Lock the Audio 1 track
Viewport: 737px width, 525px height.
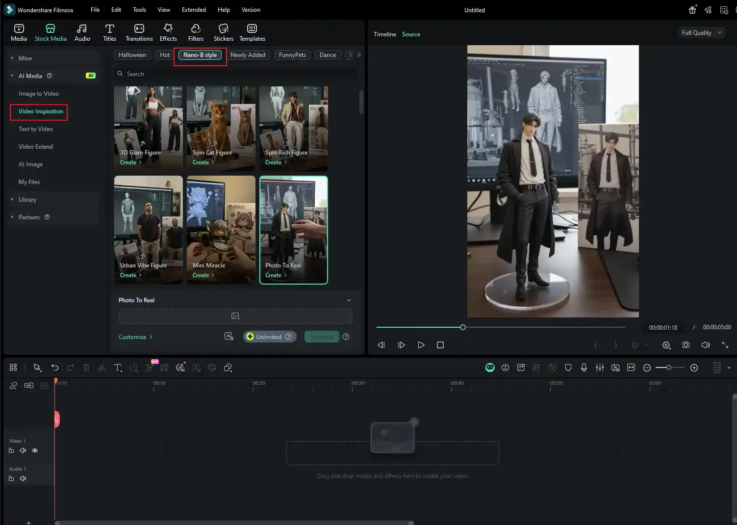click(x=11, y=478)
